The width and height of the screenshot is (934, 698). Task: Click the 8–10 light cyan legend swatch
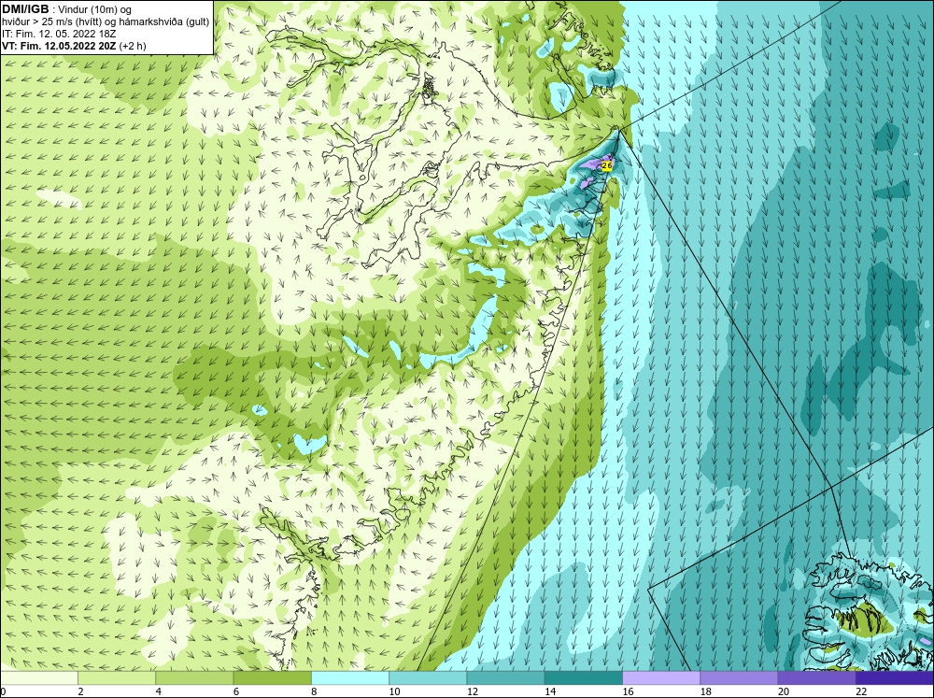pos(350,678)
